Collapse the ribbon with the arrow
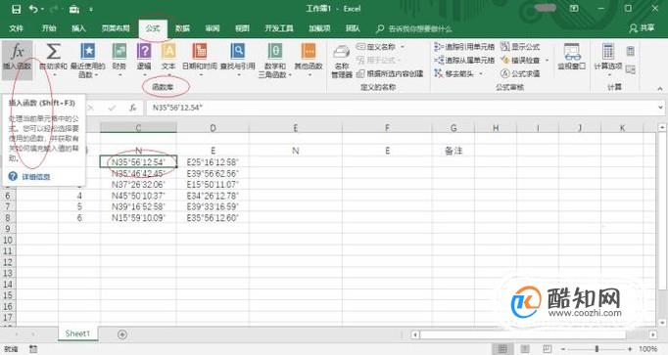 point(660,88)
